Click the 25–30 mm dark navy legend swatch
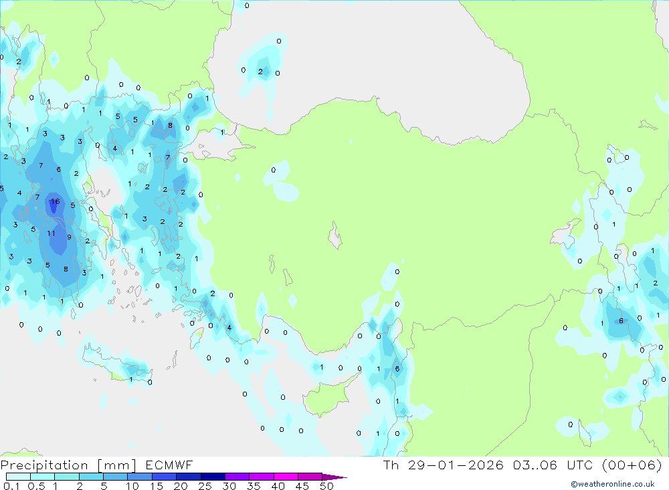Viewport: 669px width, 490px height. tap(213, 477)
